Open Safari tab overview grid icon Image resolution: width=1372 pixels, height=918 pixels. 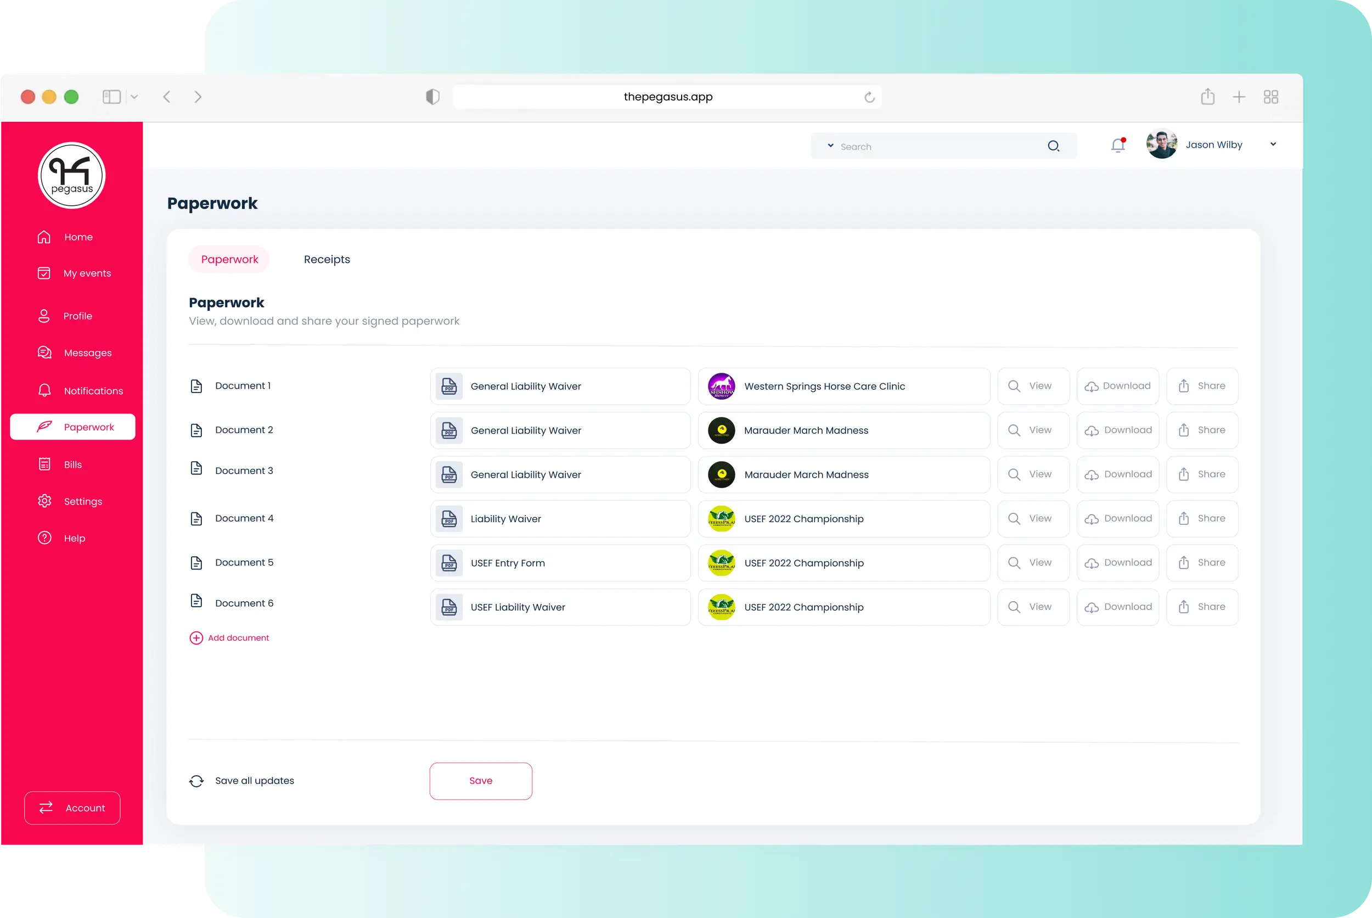(x=1271, y=97)
